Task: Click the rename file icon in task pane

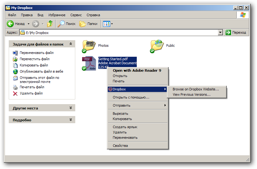Action: 15,53
